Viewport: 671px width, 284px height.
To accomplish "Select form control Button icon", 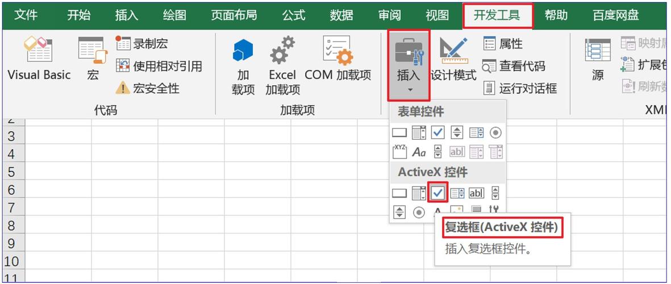I will (399, 133).
